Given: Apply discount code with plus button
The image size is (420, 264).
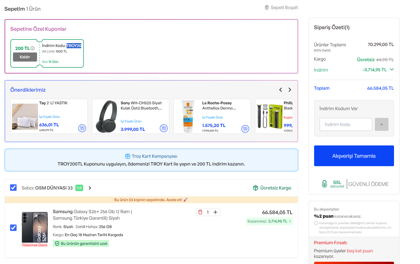Looking at the screenshot, I should pos(382,124).
